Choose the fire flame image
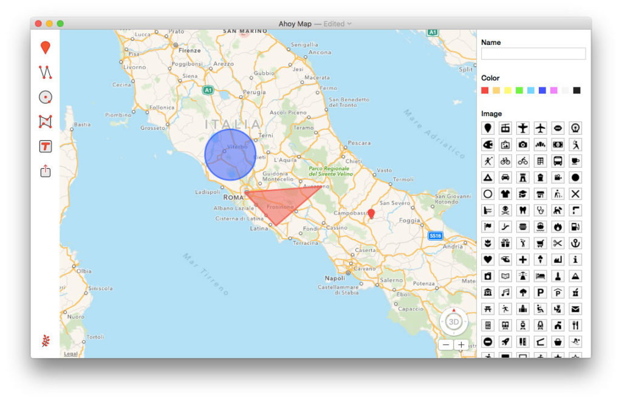This screenshot has height=402, width=622. [x=558, y=227]
